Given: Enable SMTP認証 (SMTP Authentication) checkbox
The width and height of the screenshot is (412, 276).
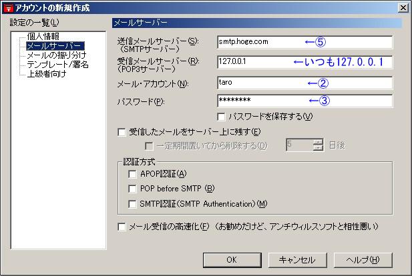Looking at the screenshot, I should (132, 204).
